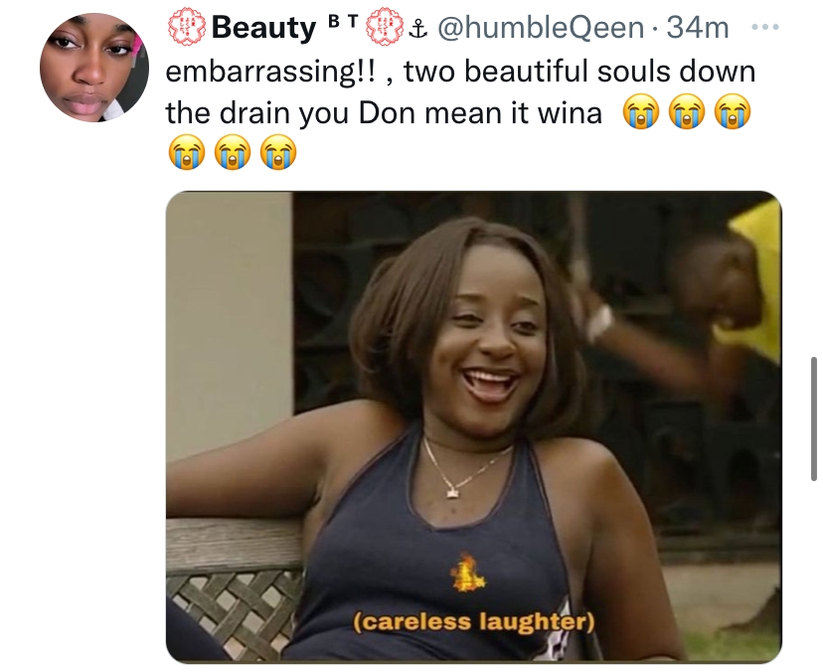The width and height of the screenshot is (823, 672).
Task: Click the red flower seal before Beauty
Action: (x=187, y=26)
